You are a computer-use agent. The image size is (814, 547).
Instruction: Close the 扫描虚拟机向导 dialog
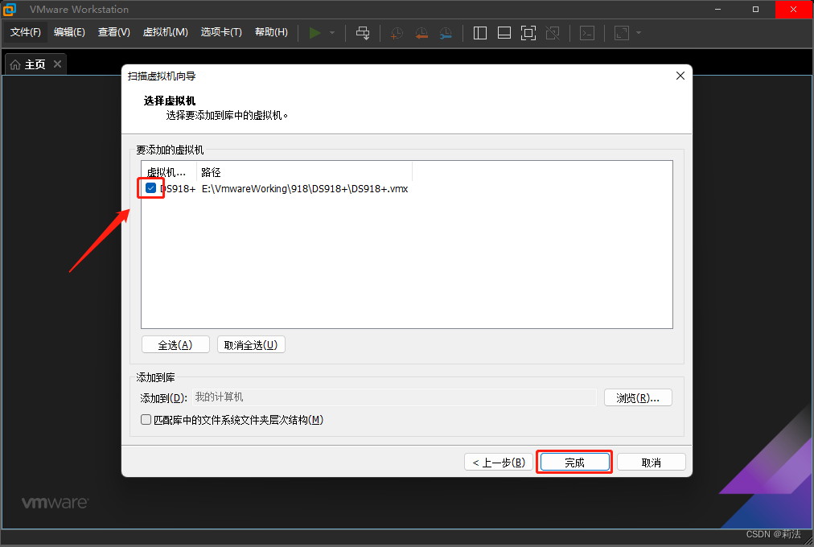(x=680, y=76)
